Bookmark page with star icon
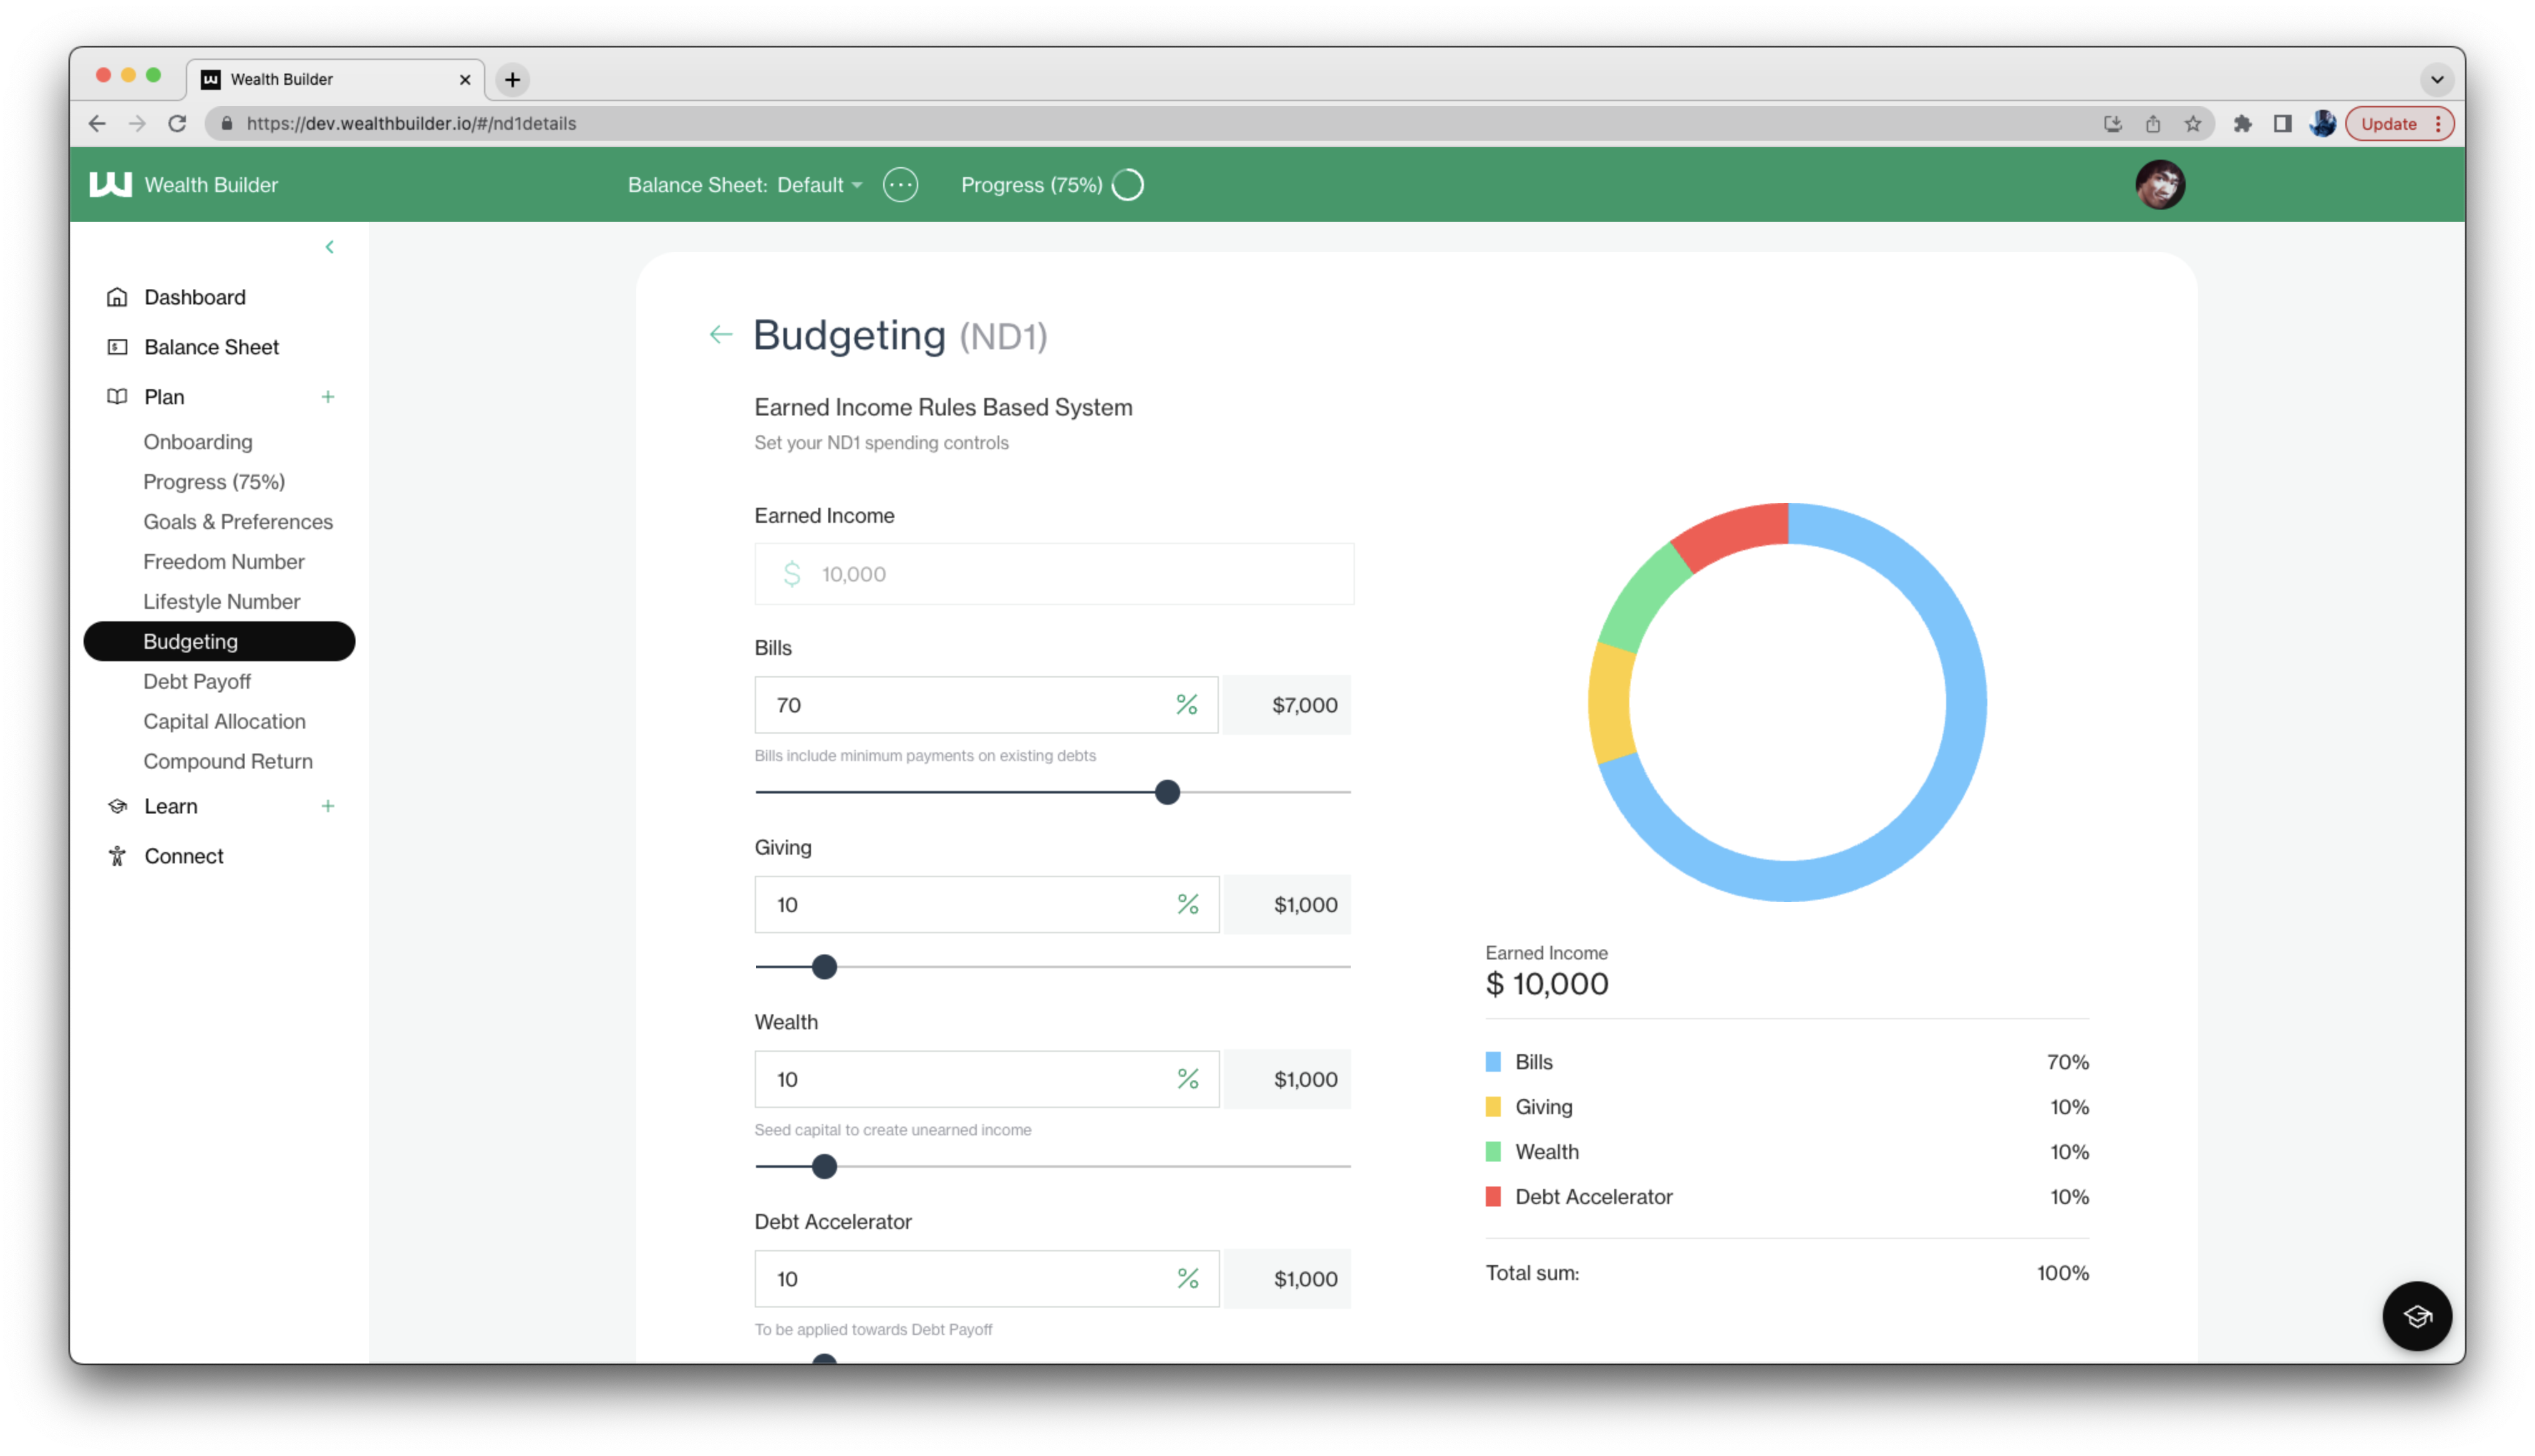This screenshot has width=2535, height=1456. [2192, 124]
